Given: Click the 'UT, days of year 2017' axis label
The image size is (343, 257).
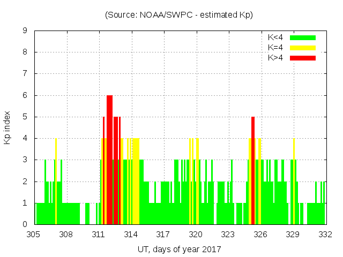Looking at the screenshot, I should point(179,249).
